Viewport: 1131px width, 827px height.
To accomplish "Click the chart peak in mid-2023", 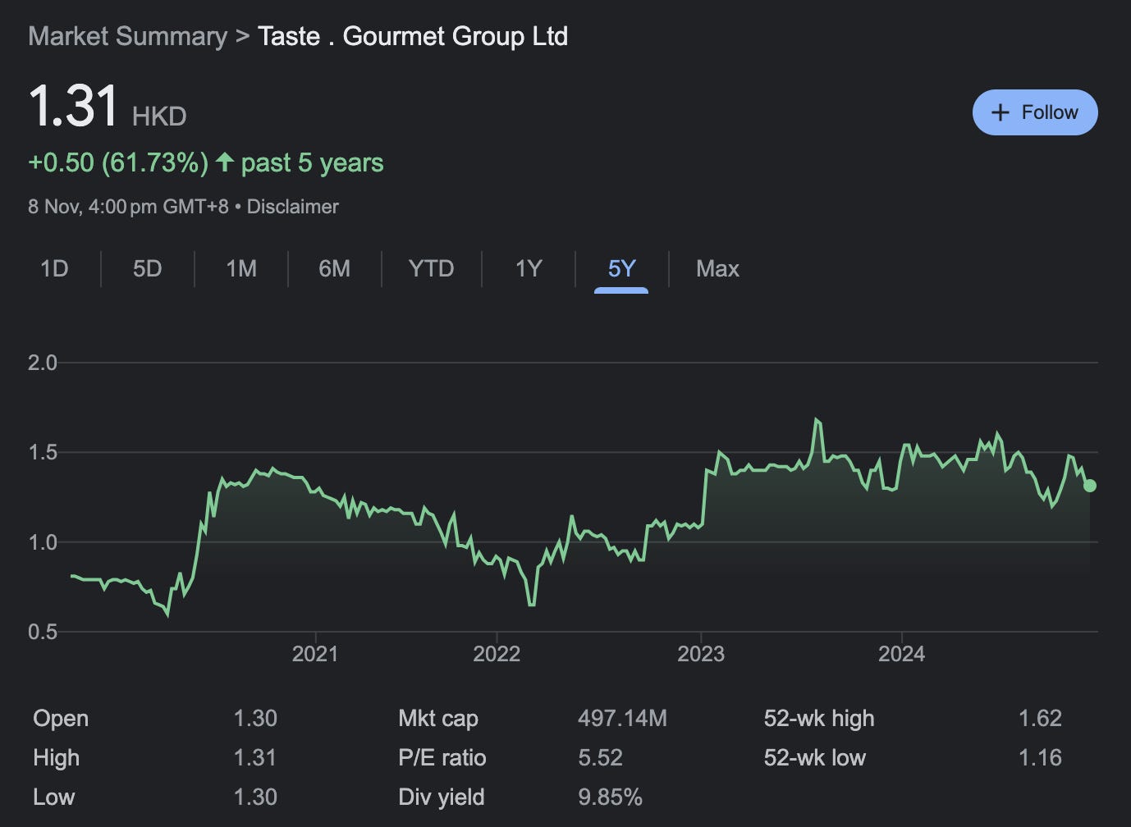I will tap(817, 420).
